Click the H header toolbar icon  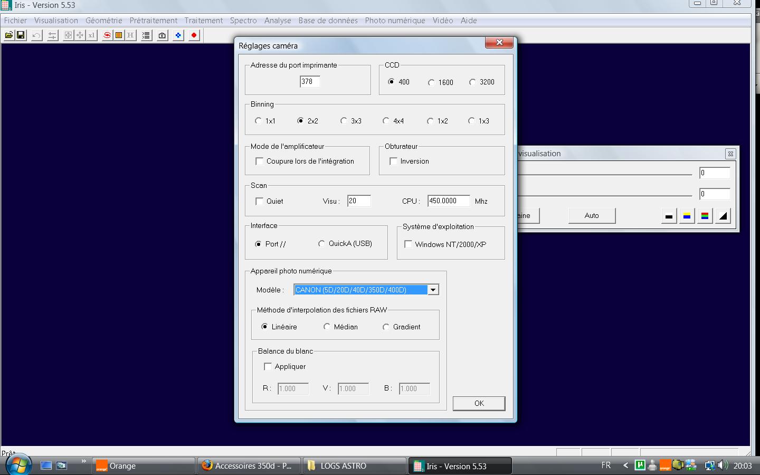[130, 35]
